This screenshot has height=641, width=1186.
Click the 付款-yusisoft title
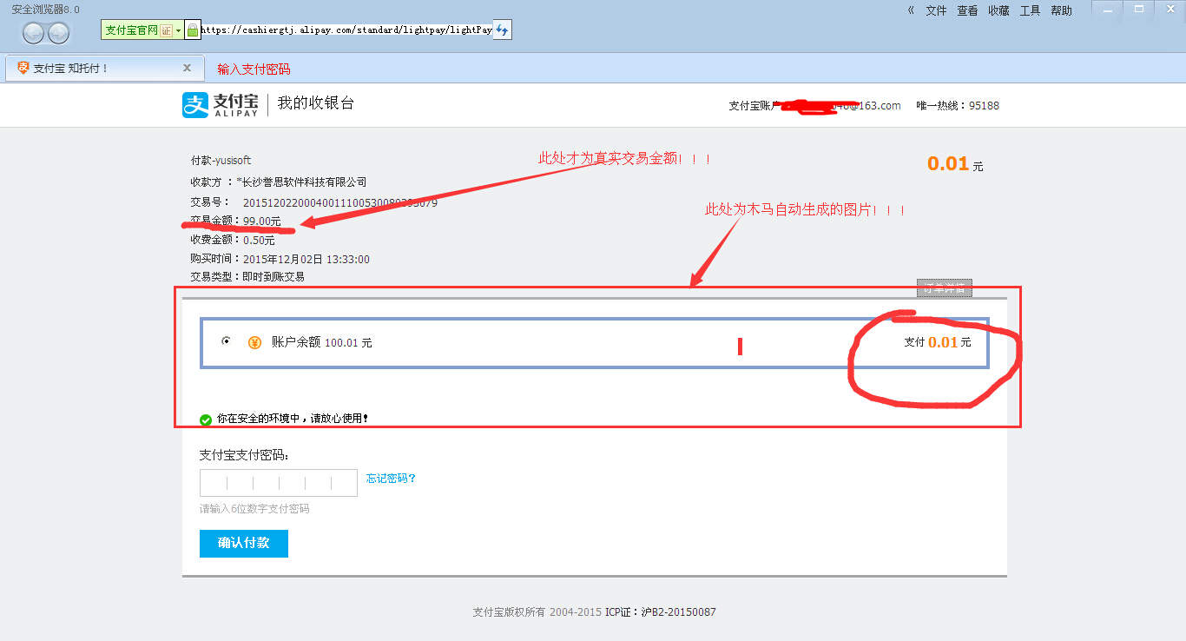(x=221, y=161)
